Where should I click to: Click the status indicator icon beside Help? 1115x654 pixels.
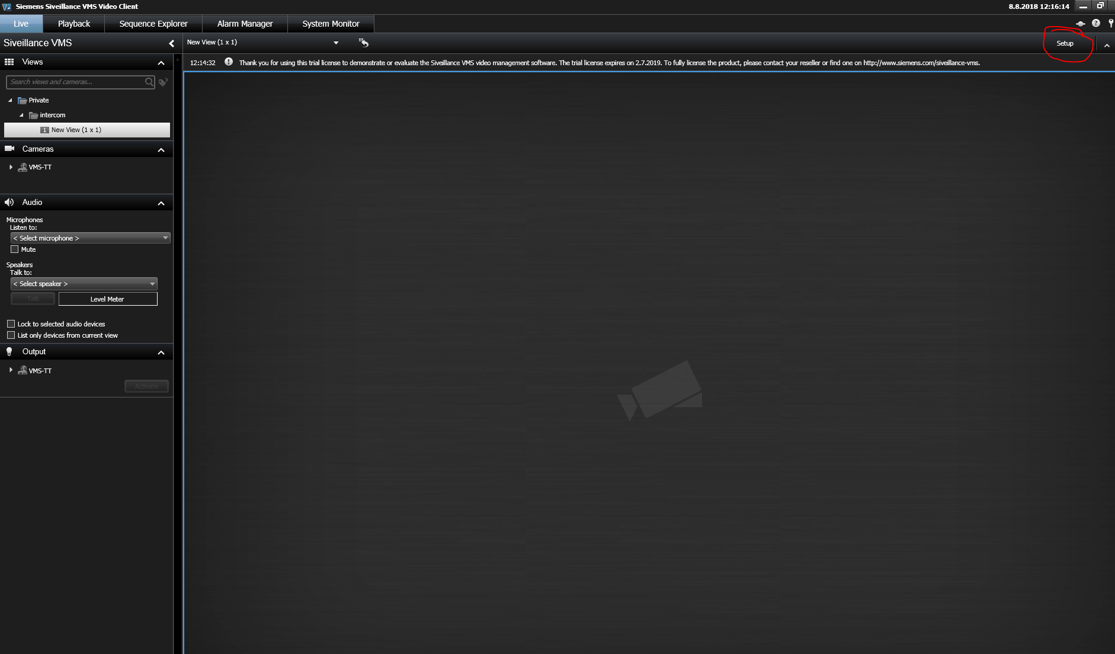(x=1080, y=24)
